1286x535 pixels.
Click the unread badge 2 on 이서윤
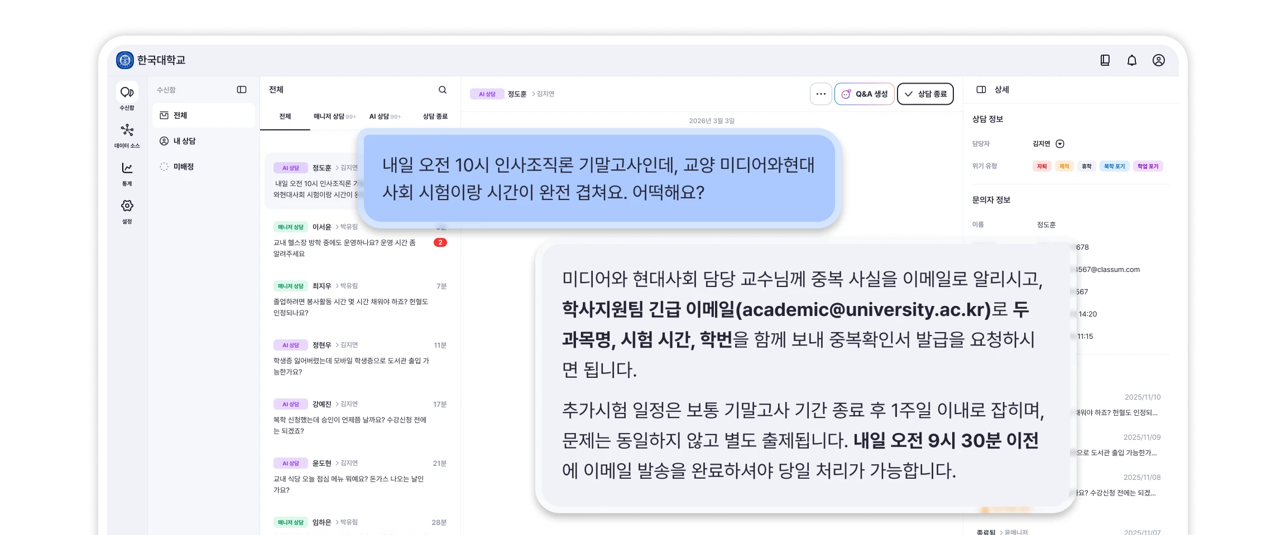pyautogui.click(x=440, y=242)
